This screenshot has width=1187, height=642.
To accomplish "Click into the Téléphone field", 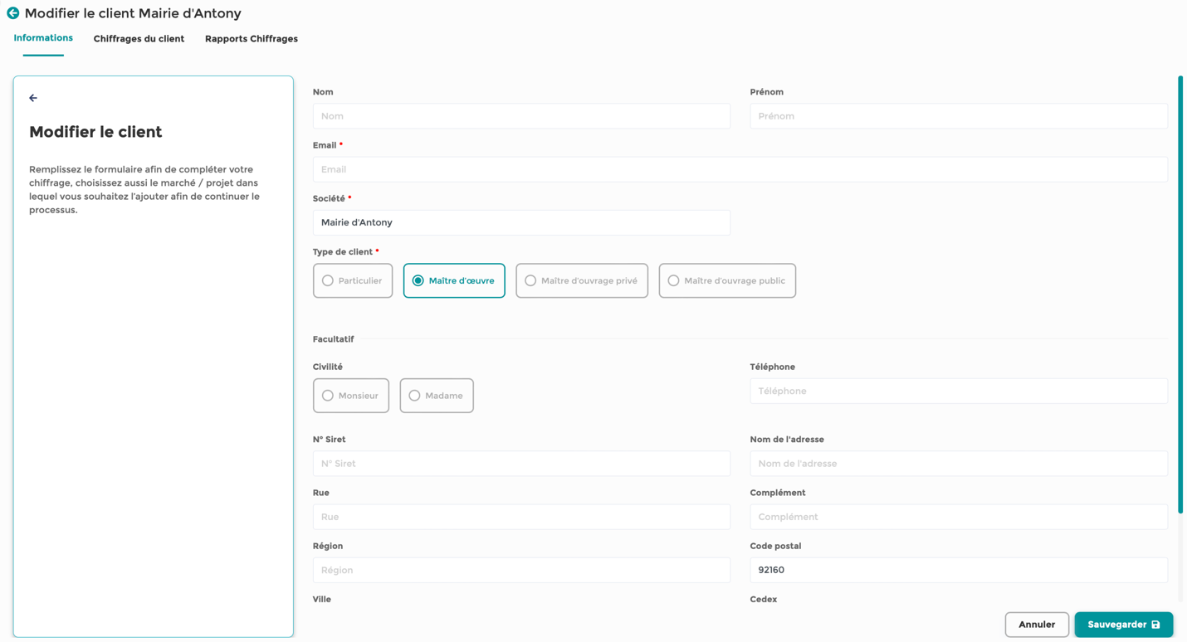I will pos(959,391).
